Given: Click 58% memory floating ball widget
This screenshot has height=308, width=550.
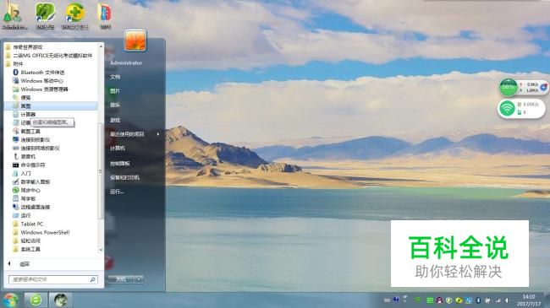Looking at the screenshot, I should [508, 87].
